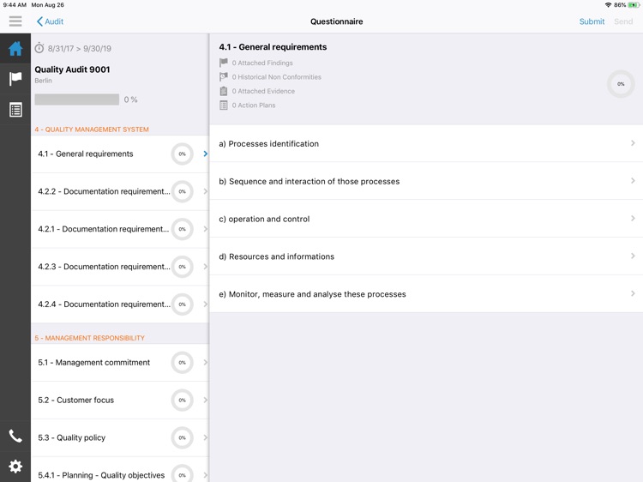Click the Action Plans icon

coord(224,105)
